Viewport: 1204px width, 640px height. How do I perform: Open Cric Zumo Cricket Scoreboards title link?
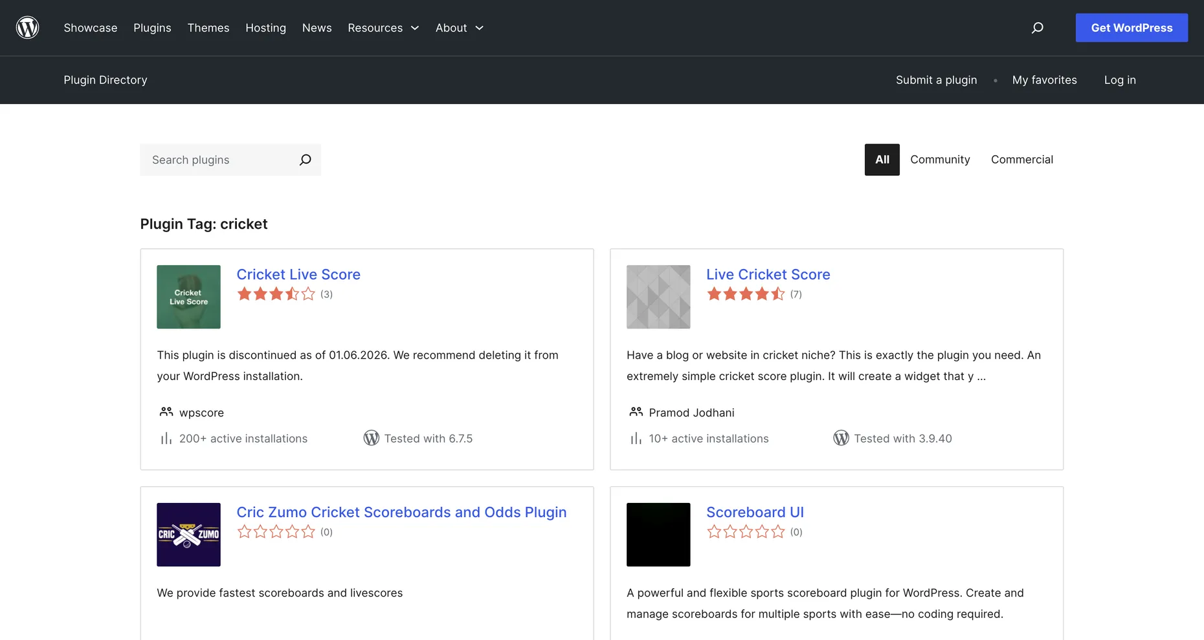pos(401,512)
